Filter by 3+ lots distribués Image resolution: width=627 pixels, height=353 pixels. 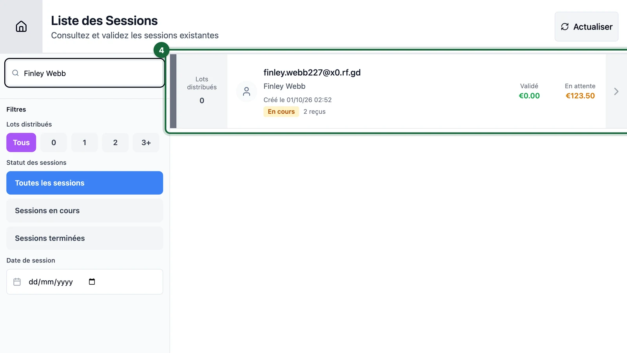pyautogui.click(x=146, y=142)
